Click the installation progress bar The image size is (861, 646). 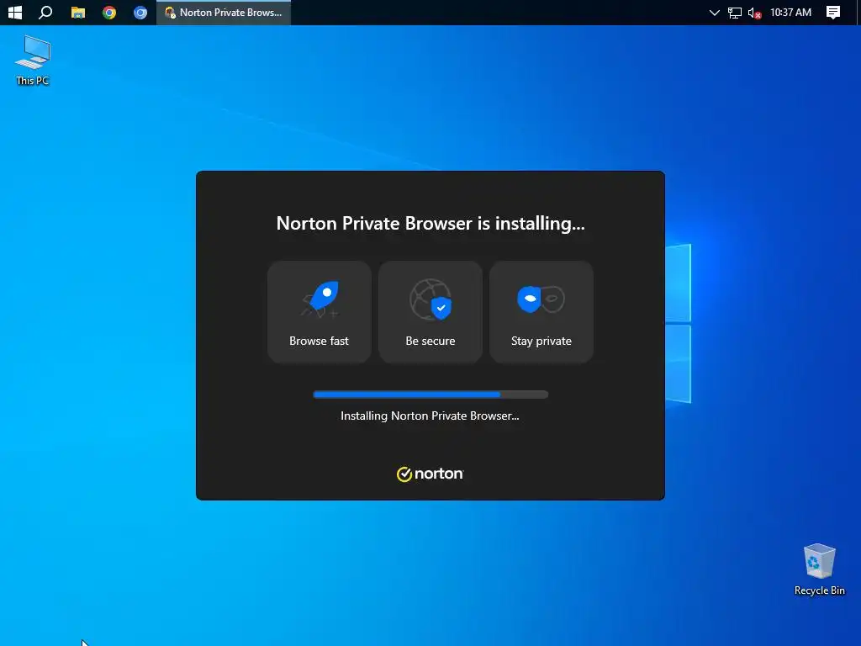click(x=430, y=394)
